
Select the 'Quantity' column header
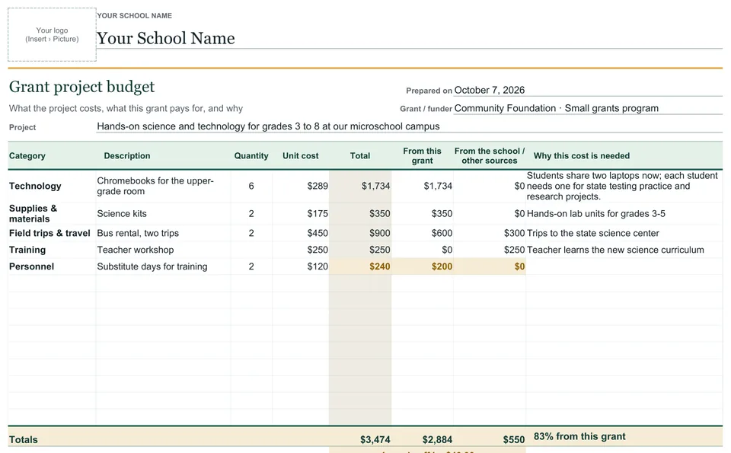[x=251, y=155]
